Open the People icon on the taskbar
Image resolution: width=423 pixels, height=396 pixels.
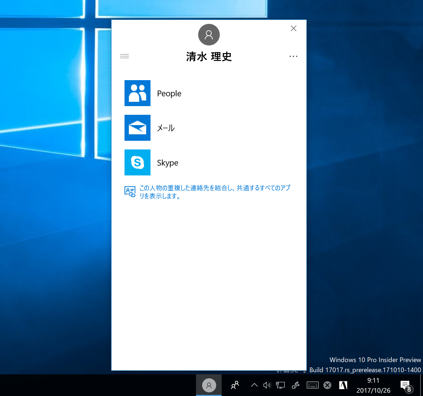(x=235, y=385)
